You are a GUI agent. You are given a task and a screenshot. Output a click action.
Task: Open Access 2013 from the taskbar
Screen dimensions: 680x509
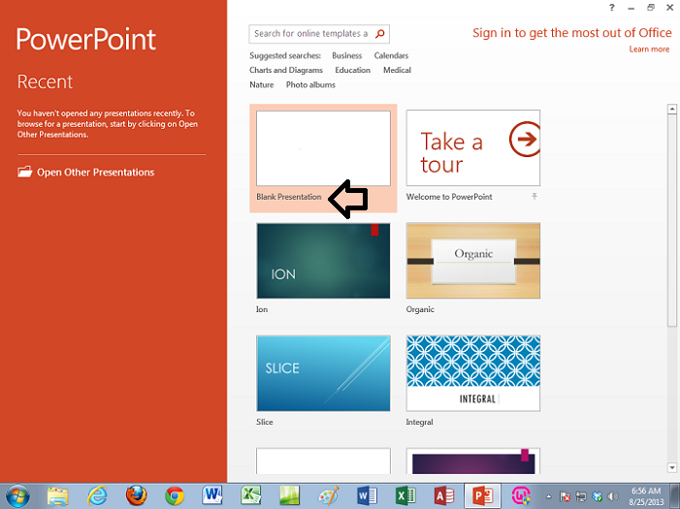tap(444, 496)
